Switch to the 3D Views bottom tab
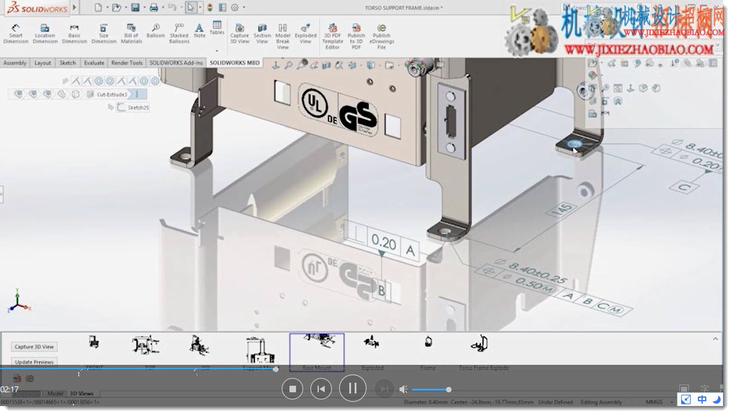The width and height of the screenshot is (732, 415). [x=82, y=394]
